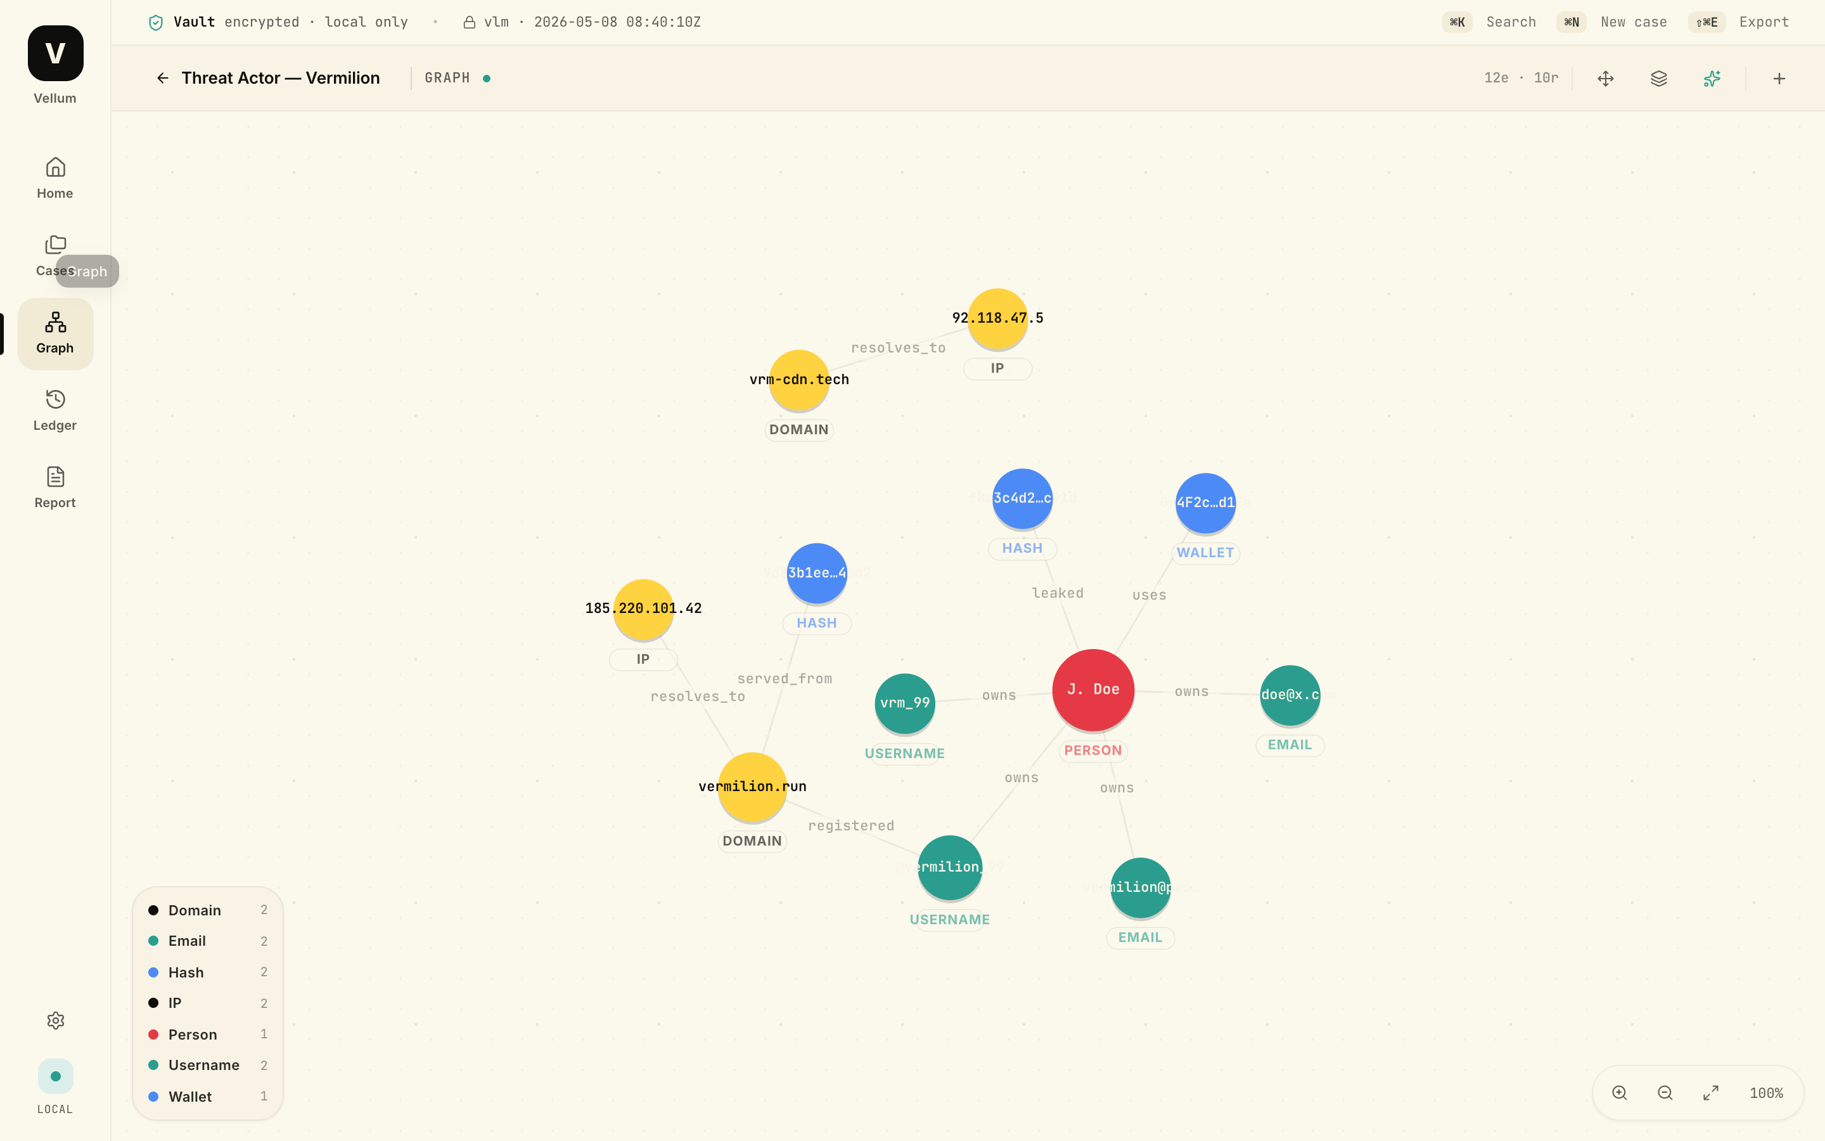Viewport: 1825px width, 1141px height.
Task: Click the served_from edge label
Action: coord(784,679)
